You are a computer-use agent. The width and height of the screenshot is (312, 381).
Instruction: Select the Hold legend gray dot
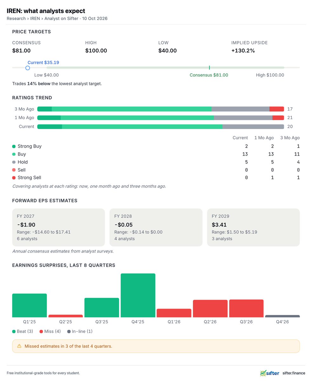click(x=14, y=162)
